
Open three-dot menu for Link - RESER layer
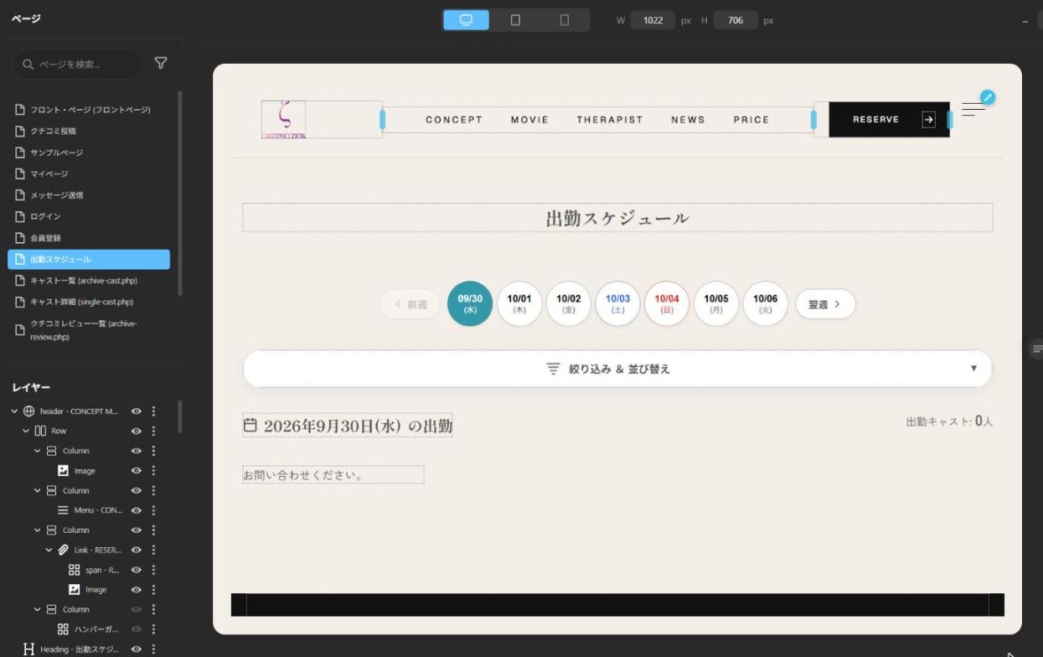(153, 550)
